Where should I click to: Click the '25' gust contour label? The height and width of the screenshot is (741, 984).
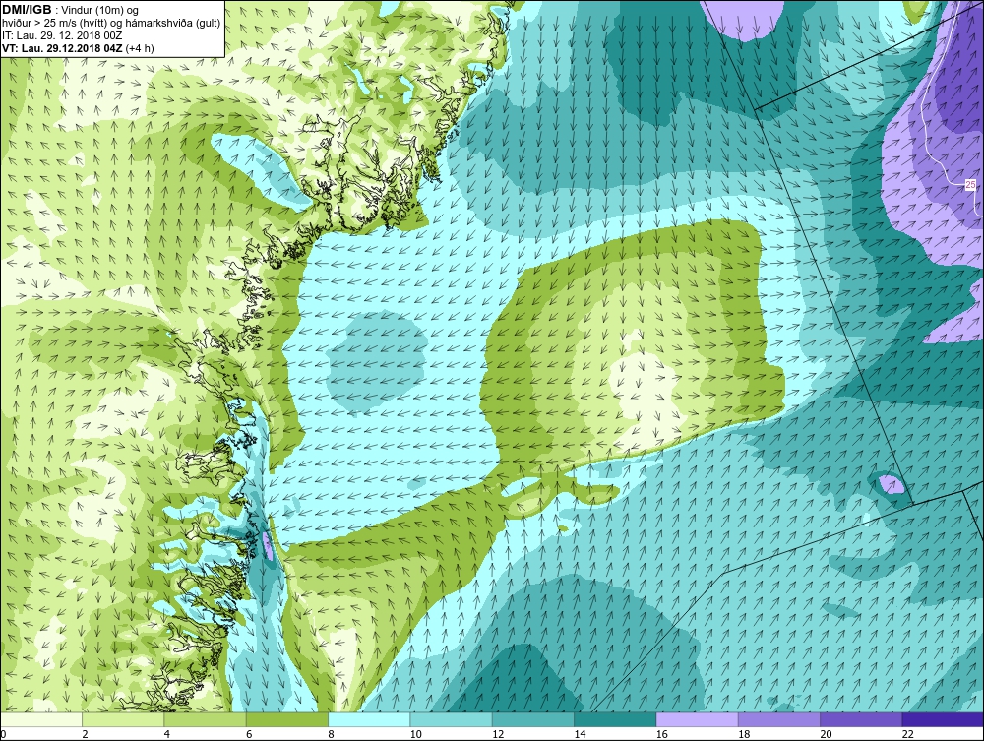(x=971, y=184)
